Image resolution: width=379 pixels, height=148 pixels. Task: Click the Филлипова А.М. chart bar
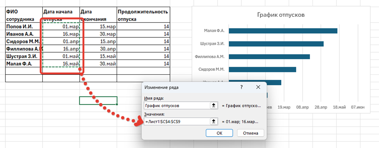[x=269, y=56]
